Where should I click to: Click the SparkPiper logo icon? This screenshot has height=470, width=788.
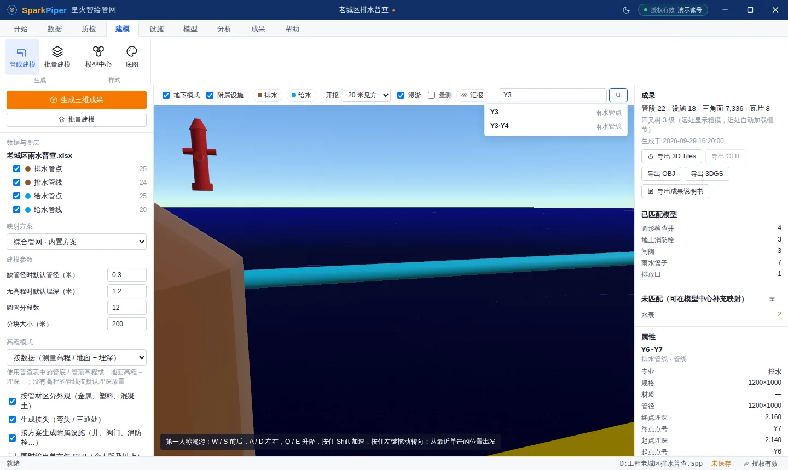tap(12, 10)
